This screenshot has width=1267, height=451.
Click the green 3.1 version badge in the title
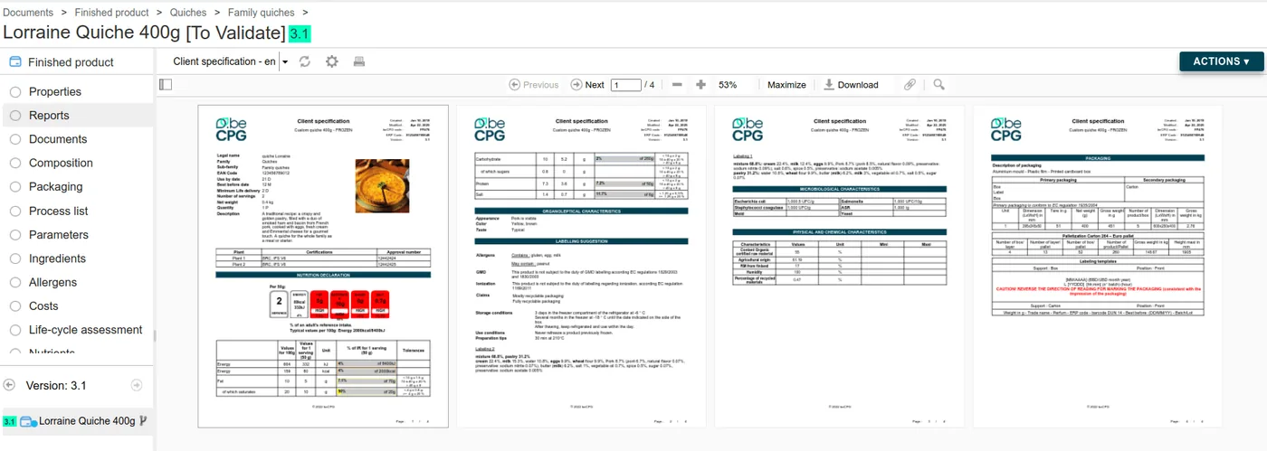[300, 33]
